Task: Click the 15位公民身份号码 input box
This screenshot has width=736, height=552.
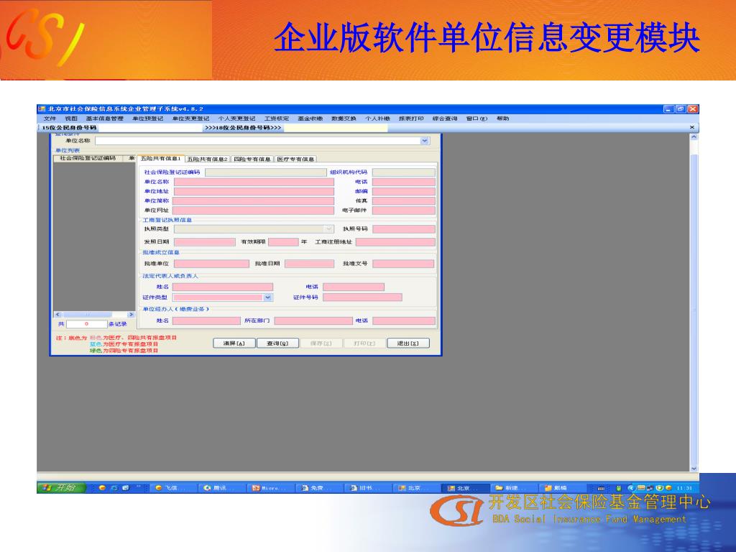Action: click(x=150, y=128)
